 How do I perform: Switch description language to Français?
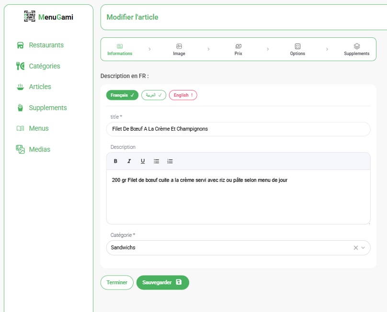click(122, 95)
